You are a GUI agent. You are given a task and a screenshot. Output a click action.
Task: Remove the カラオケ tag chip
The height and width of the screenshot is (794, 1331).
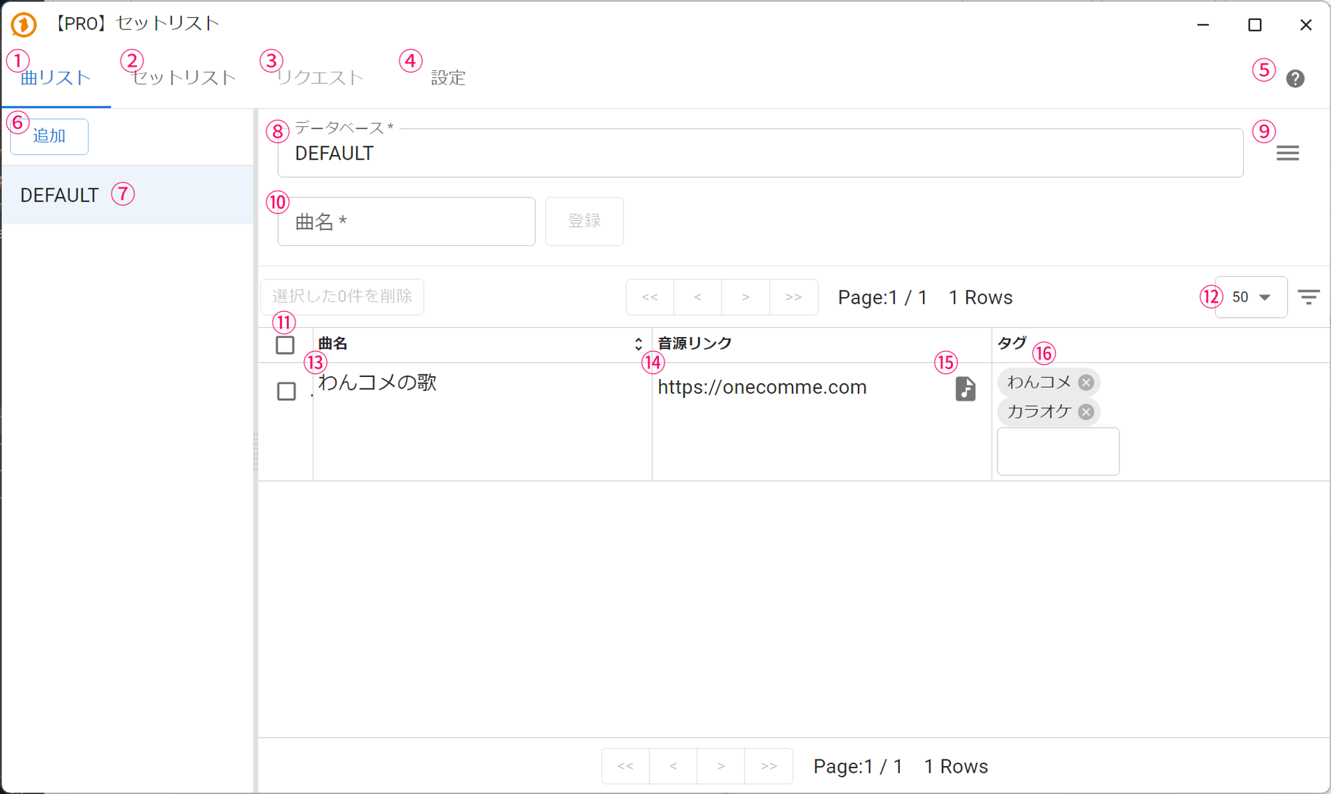click(1086, 412)
